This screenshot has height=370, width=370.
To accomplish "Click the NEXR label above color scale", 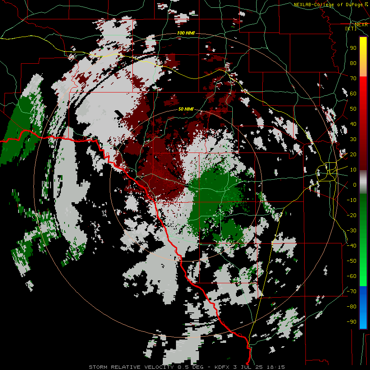I will coord(361,24).
